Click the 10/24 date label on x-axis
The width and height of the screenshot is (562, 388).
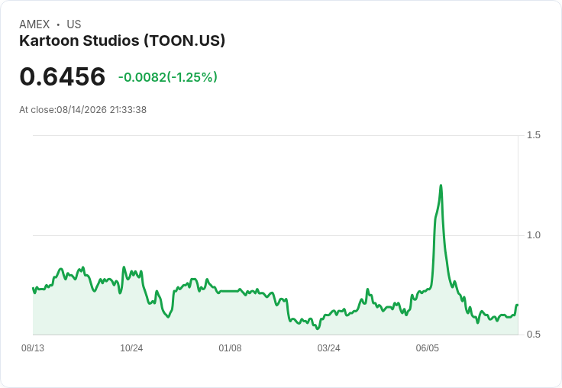131,348
